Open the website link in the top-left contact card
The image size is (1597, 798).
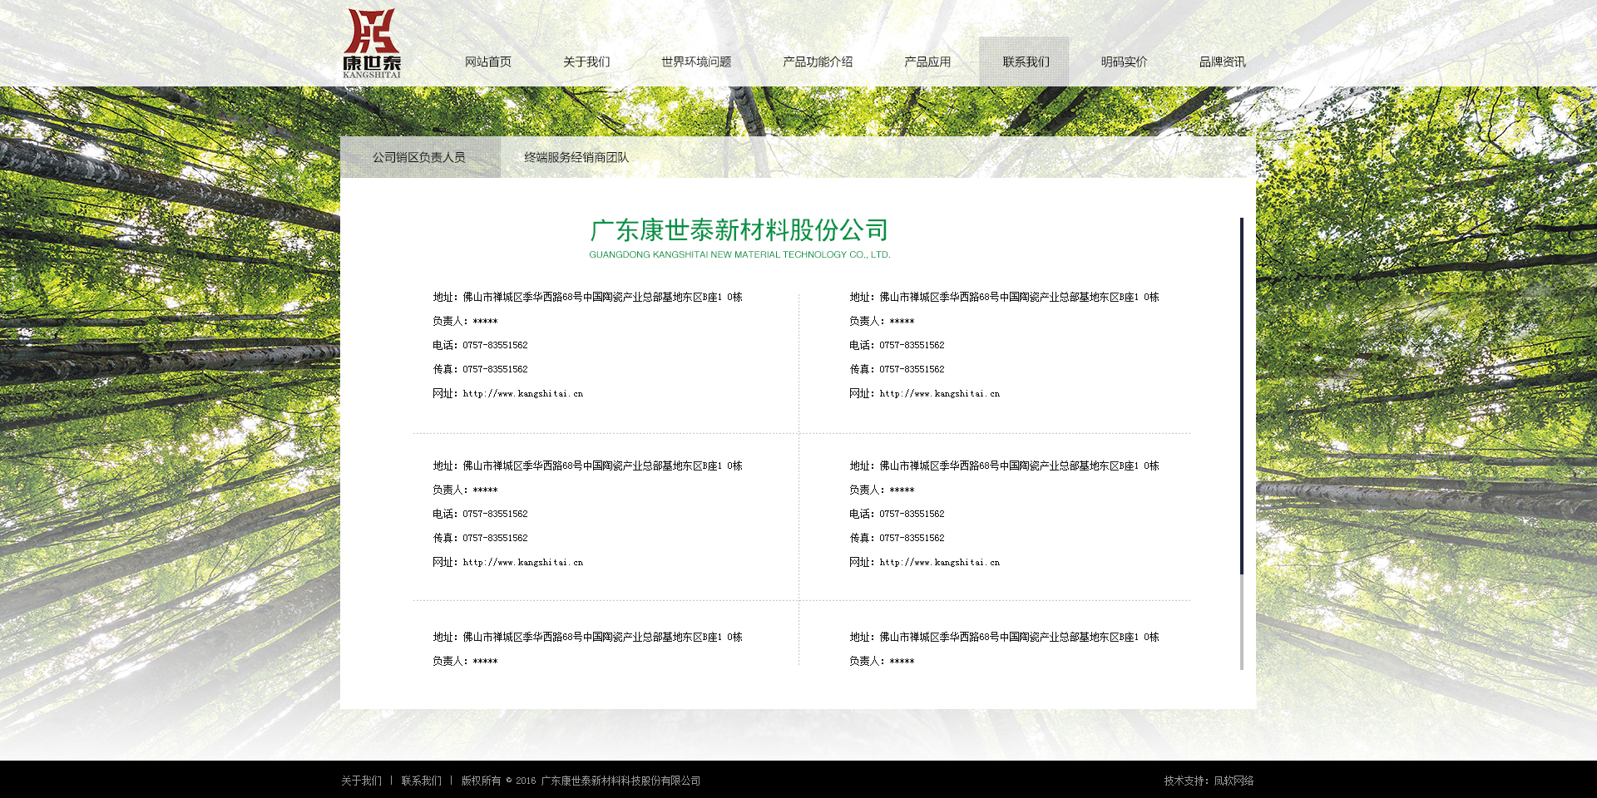tap(522, 394)
